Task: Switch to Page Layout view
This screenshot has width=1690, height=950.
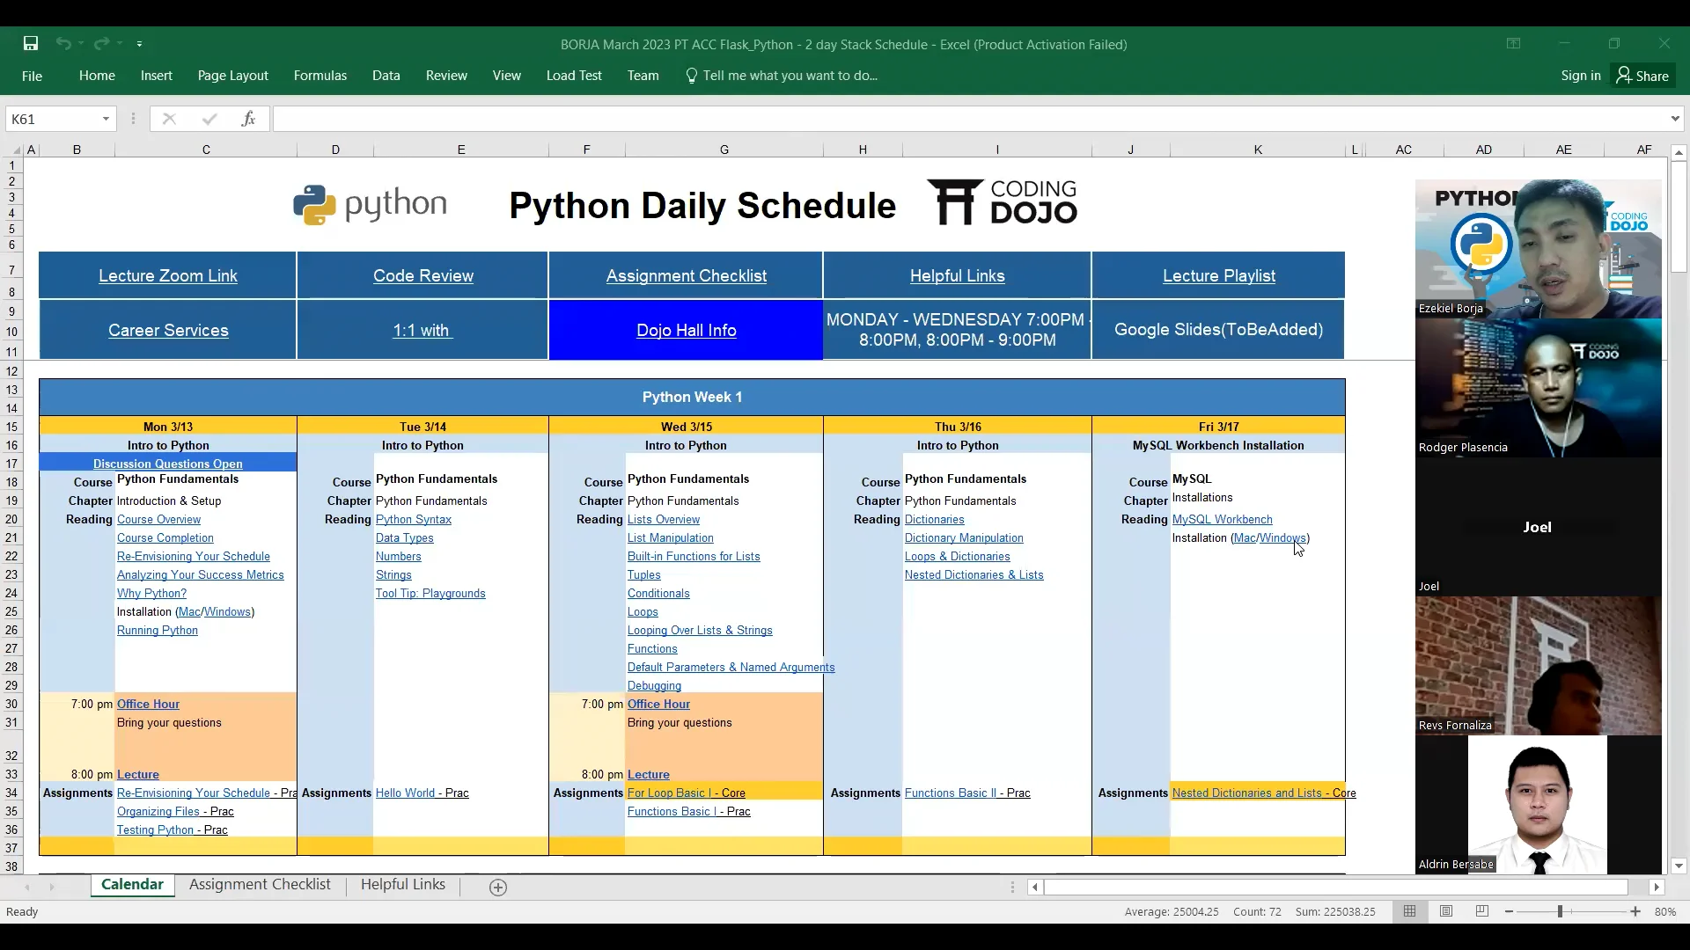Action: click(1446, 911)
